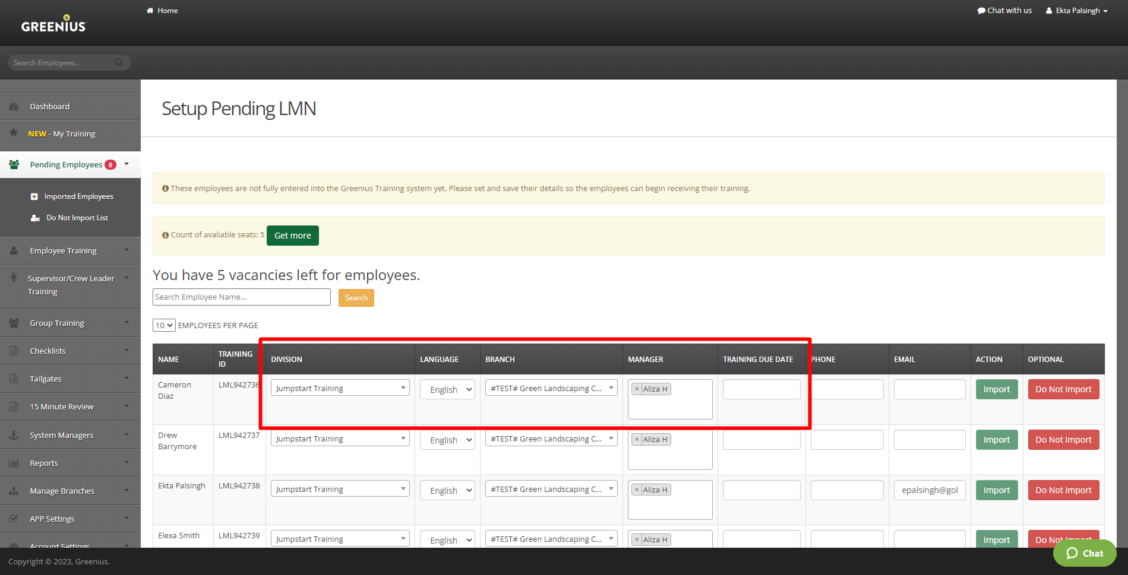Open Language dropdown for Drew Barrymore
The height and width of the screenshot is (575, 1128).
[x=447, y=440]
